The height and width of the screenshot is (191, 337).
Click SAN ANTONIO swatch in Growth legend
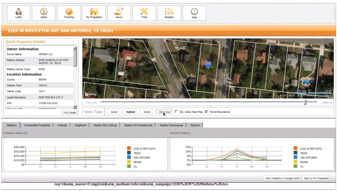(x=296, y=157)
